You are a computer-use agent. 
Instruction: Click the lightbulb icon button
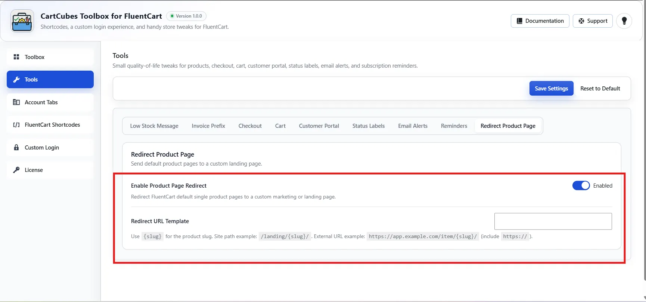(x=624, y=21)
